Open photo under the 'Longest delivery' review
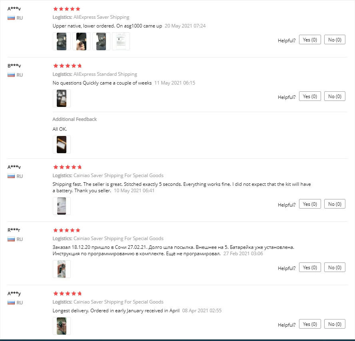 (x=62, y=326)
